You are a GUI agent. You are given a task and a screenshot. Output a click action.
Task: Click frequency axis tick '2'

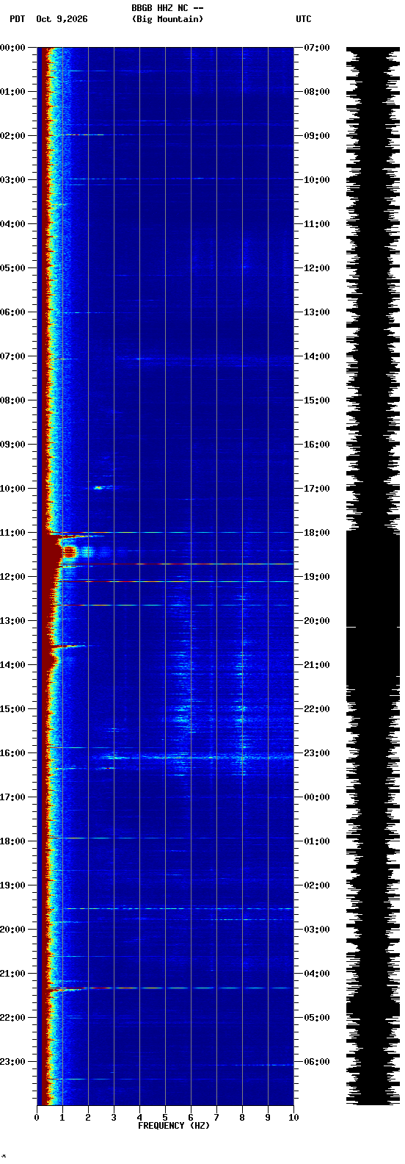(88, 1118)
